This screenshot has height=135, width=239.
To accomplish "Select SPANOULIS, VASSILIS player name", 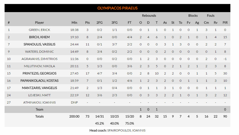I will [x=39, y=45].
